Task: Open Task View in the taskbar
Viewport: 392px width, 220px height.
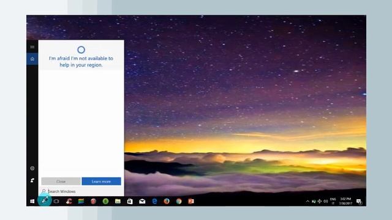Action: click(x=56, y=201)
